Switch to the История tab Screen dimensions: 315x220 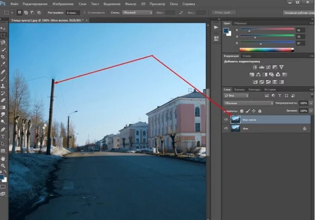270,90
